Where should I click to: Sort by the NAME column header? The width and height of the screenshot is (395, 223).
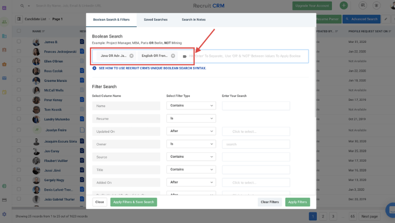[38, 31]
